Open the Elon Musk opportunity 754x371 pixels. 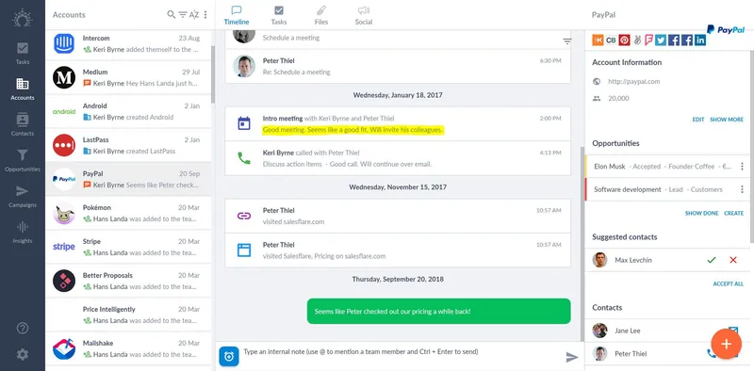[663, 167]
